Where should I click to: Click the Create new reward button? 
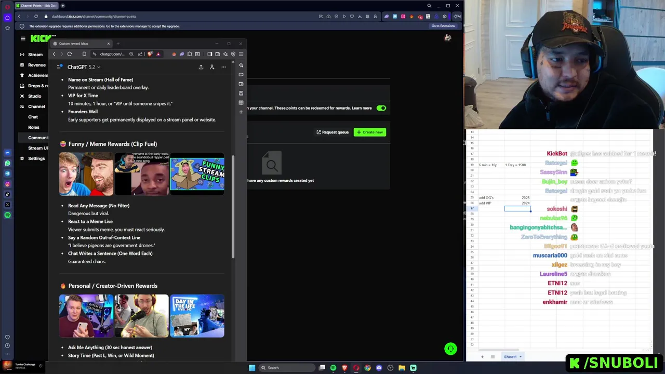(x=370, y=132)
